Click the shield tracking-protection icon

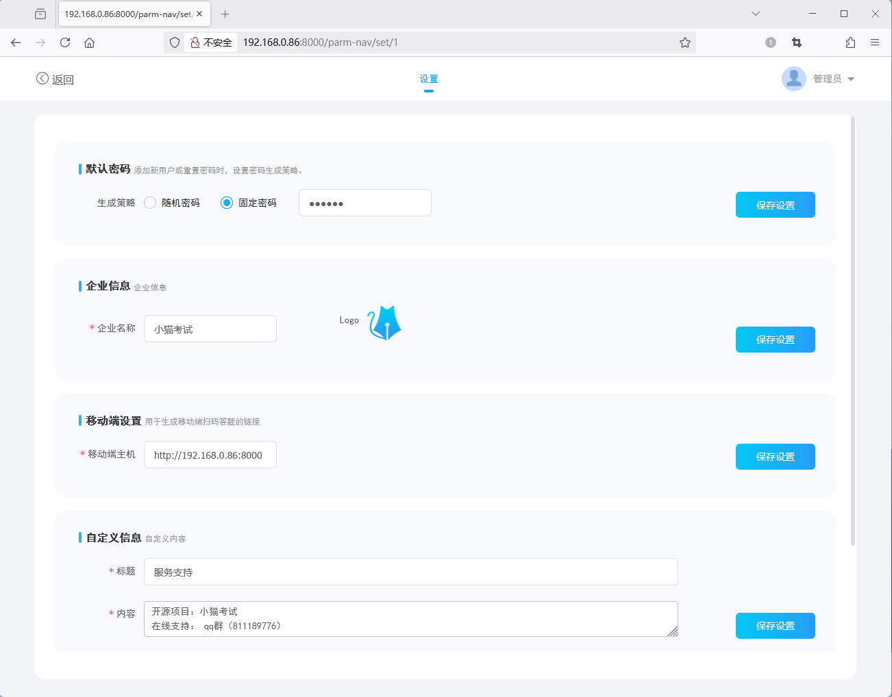[175, 42]
